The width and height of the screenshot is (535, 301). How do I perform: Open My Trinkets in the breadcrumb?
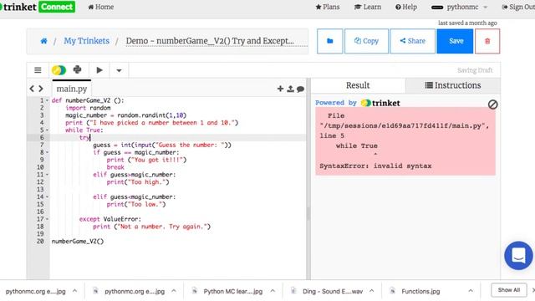pos(86,41)
